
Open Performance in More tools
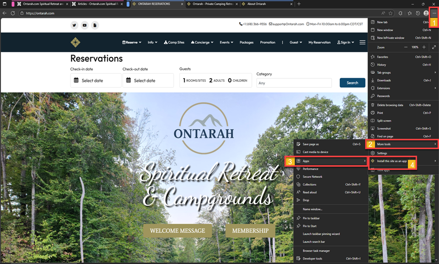(x=331, y=169)
